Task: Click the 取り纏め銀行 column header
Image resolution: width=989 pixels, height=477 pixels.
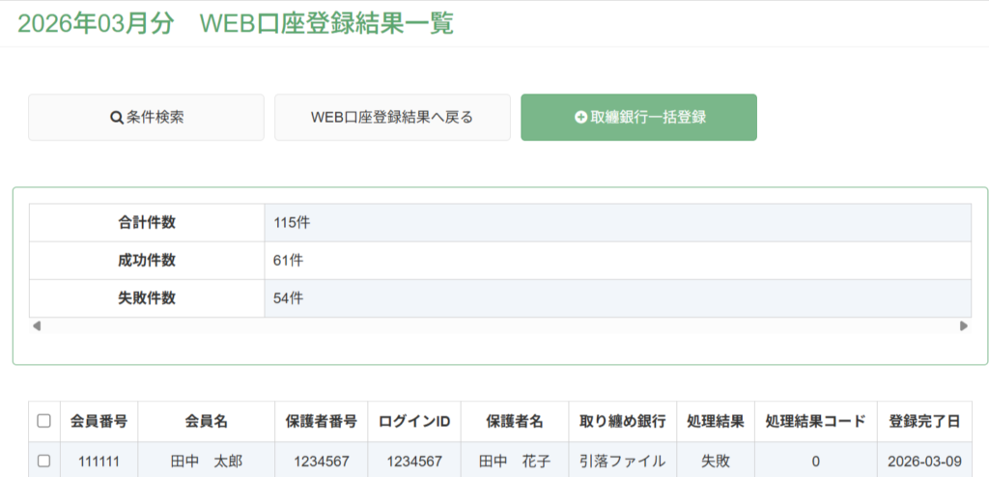Action: coord(623,421)
